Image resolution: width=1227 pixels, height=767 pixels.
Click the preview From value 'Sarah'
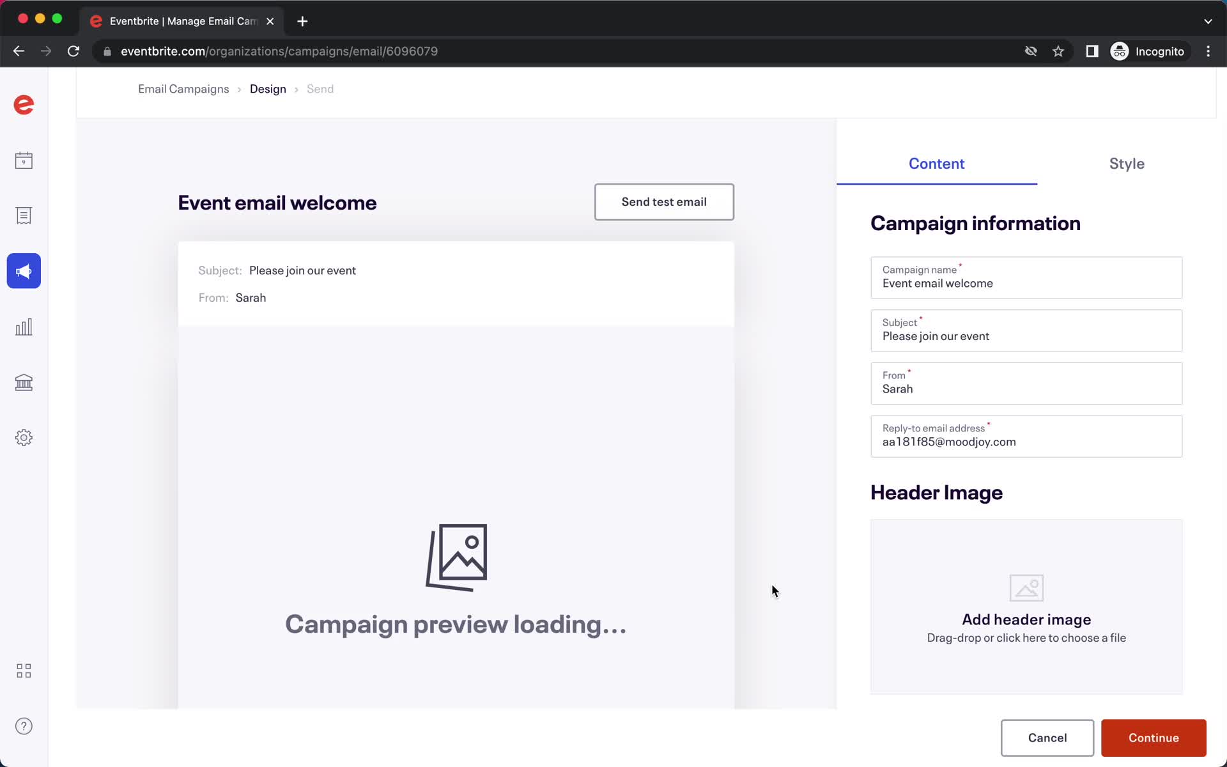[251, 298]
